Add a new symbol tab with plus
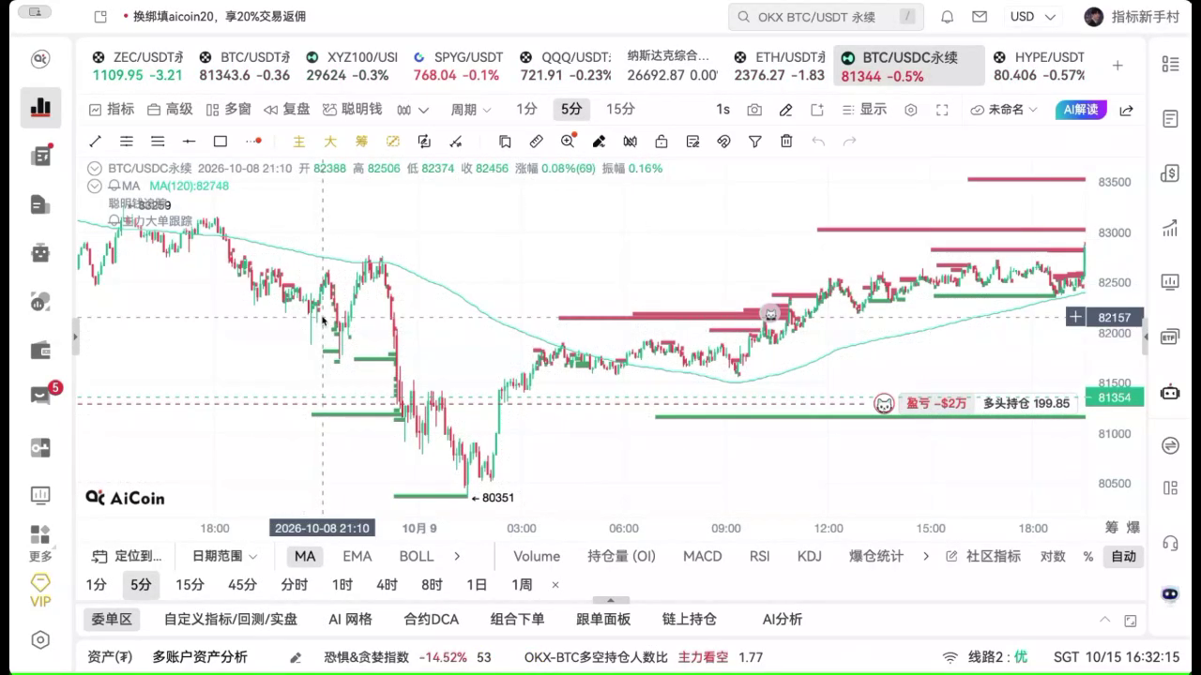The image size is (1201, 675). [x=1117, y=66]
